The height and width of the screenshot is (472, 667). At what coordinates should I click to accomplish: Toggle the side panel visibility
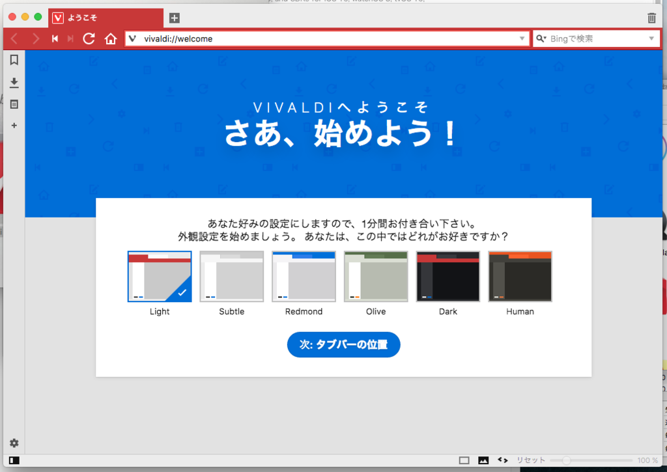(14, 460)
